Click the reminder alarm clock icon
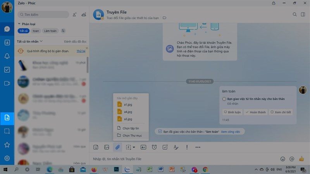The width and height of the screenshot is (310, 174). pyautogui.click(x=154, y=147)
